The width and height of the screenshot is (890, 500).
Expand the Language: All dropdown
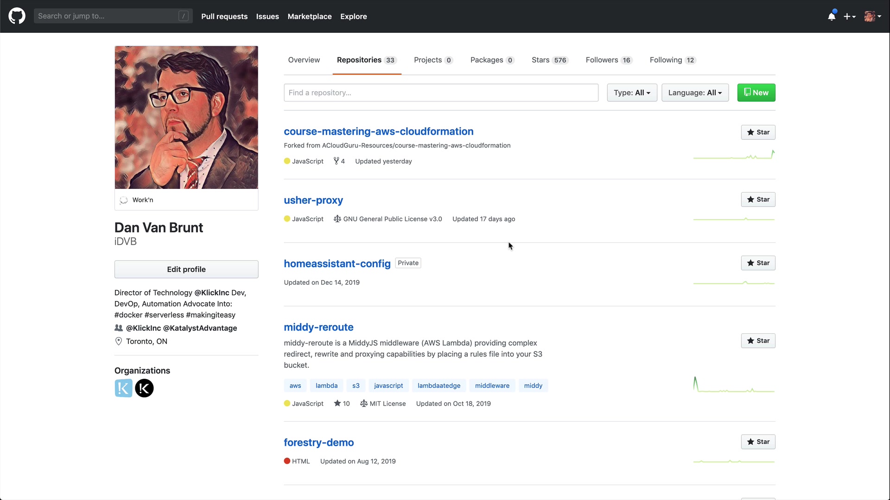click(695, 93)
